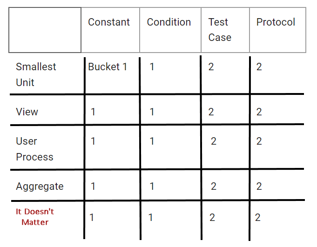Image resolution: width=317 pixels, height=247 pixels.
Task: Click the Aggregate row label
Action: pos(40,186)
